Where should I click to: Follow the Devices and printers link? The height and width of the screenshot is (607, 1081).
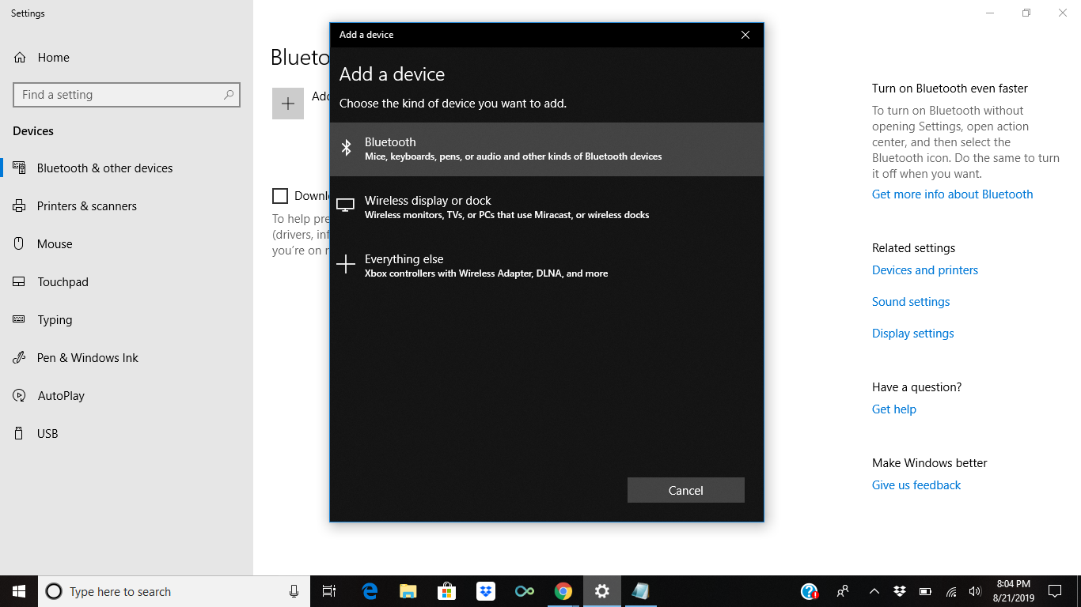[924, 270]
